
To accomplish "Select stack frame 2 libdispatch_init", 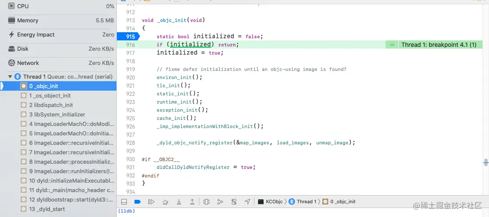I will coord(58,105).
